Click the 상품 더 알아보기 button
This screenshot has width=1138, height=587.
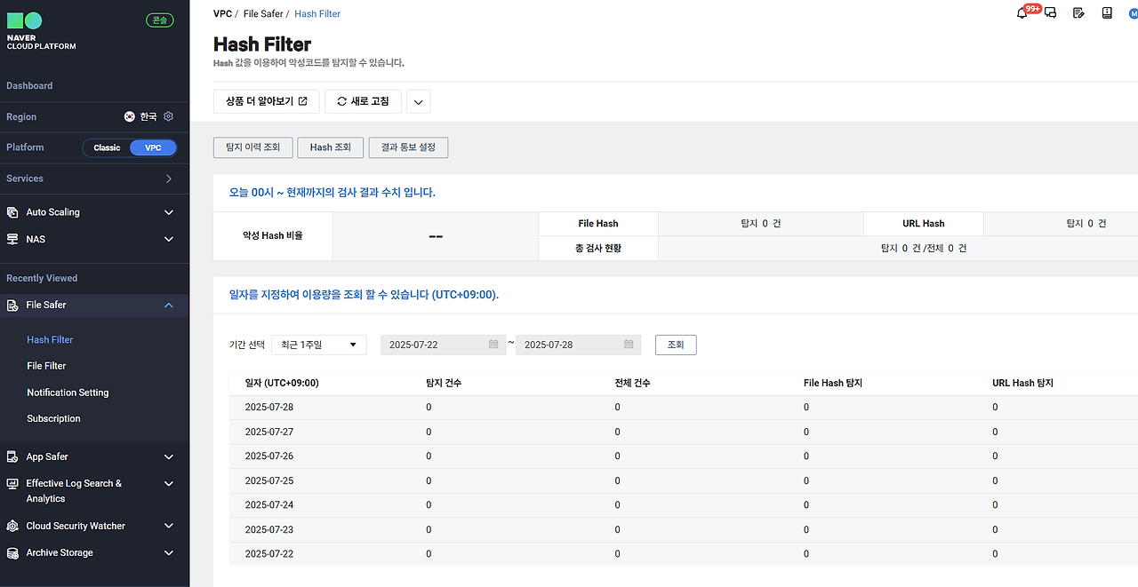click(x=267, y=101)
